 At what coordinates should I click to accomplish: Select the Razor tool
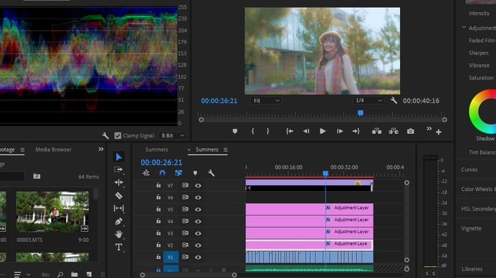119,195
